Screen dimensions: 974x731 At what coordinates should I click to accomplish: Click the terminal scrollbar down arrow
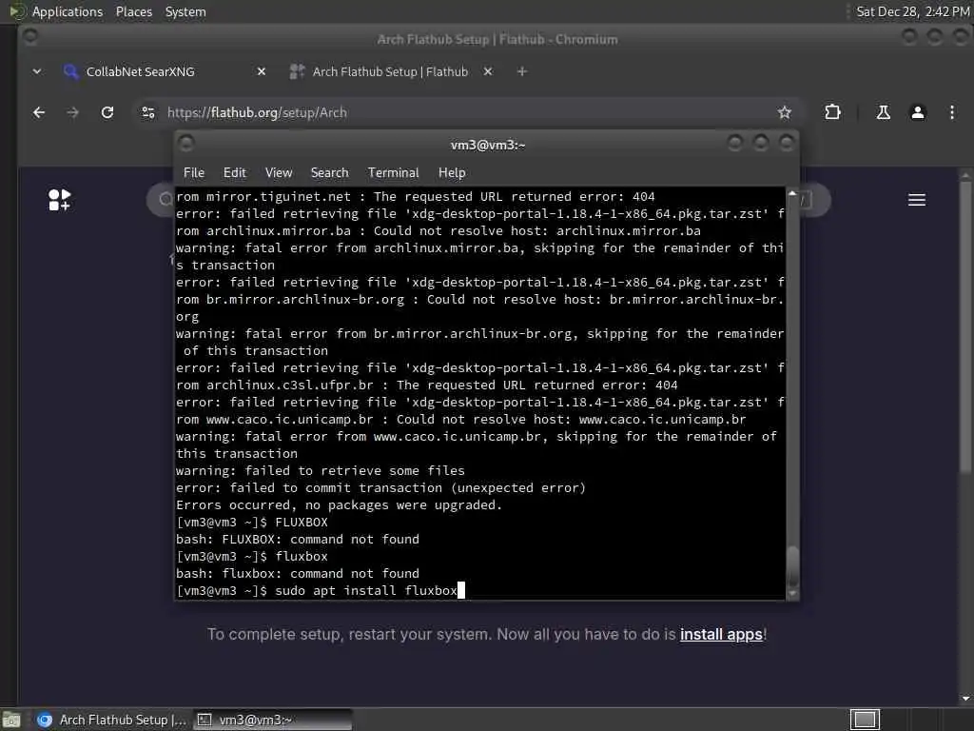click(x=792, y=594)
